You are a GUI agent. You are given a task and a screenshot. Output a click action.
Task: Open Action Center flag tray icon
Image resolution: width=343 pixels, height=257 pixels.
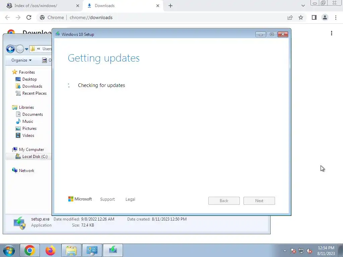(293, 251)
